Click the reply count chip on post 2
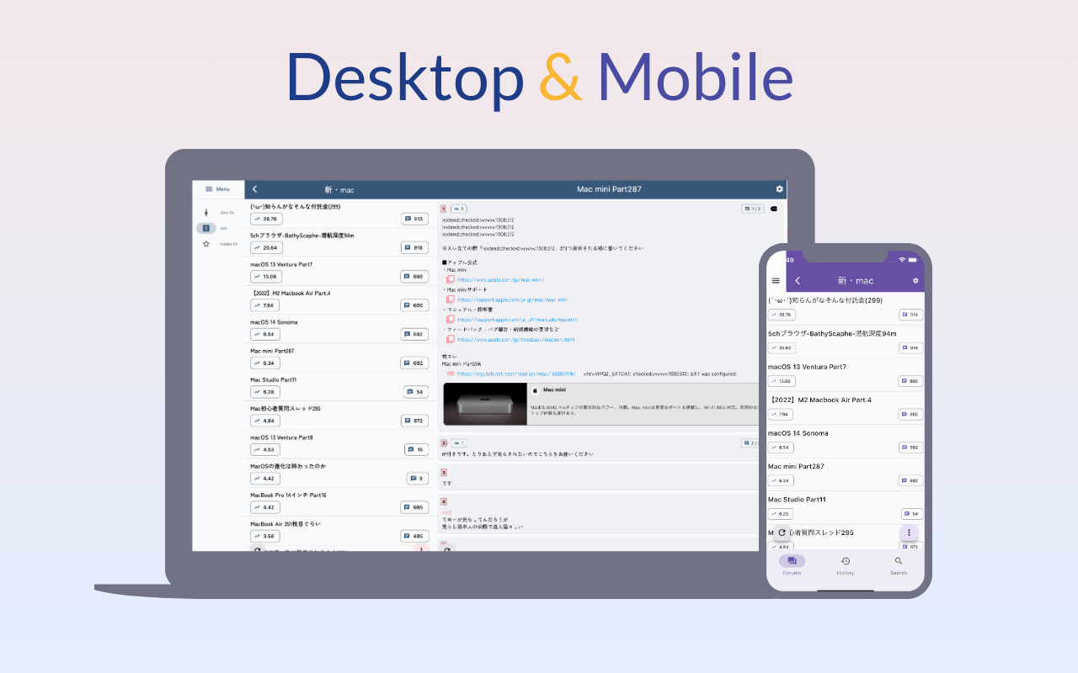 coord(459,442)
